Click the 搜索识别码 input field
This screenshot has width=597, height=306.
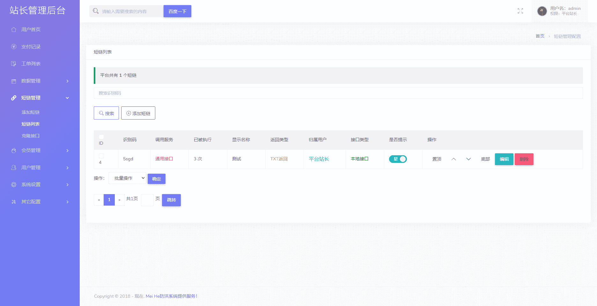tap(338, 93)
